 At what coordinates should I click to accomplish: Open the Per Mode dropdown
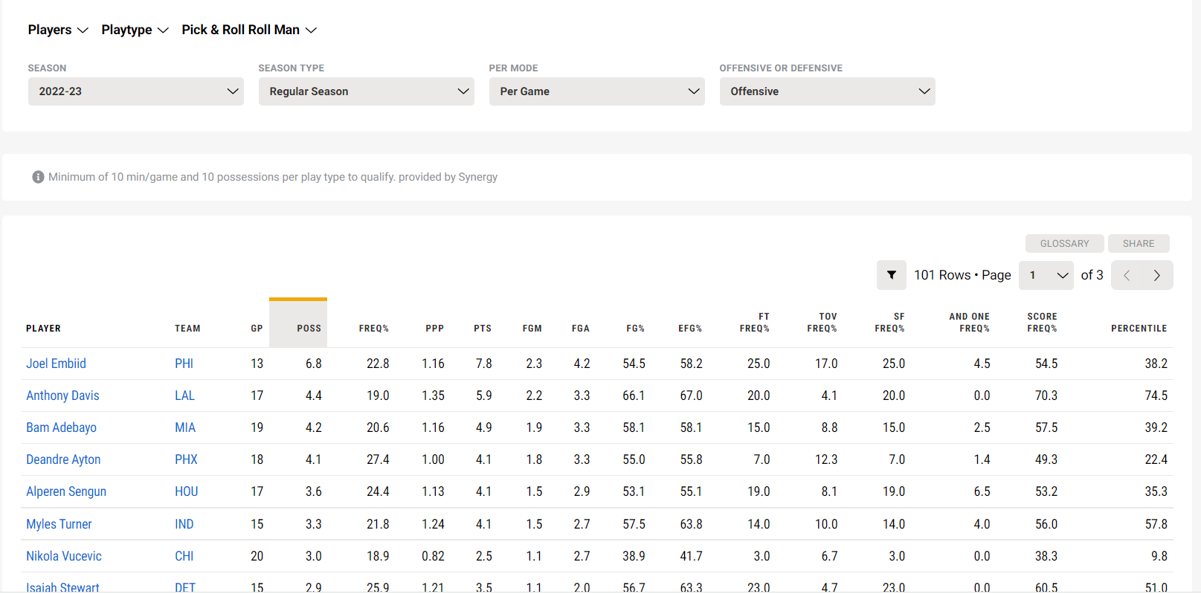pos(597,91)
